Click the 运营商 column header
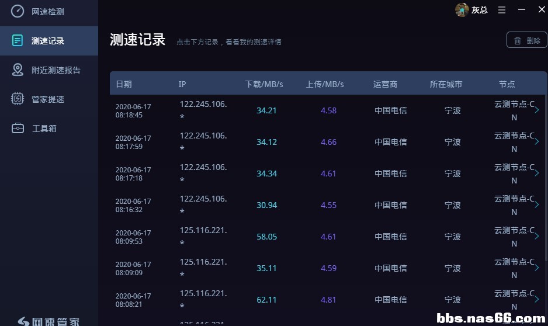This screenshot has width=548, height=326. [x=385, y=84]
